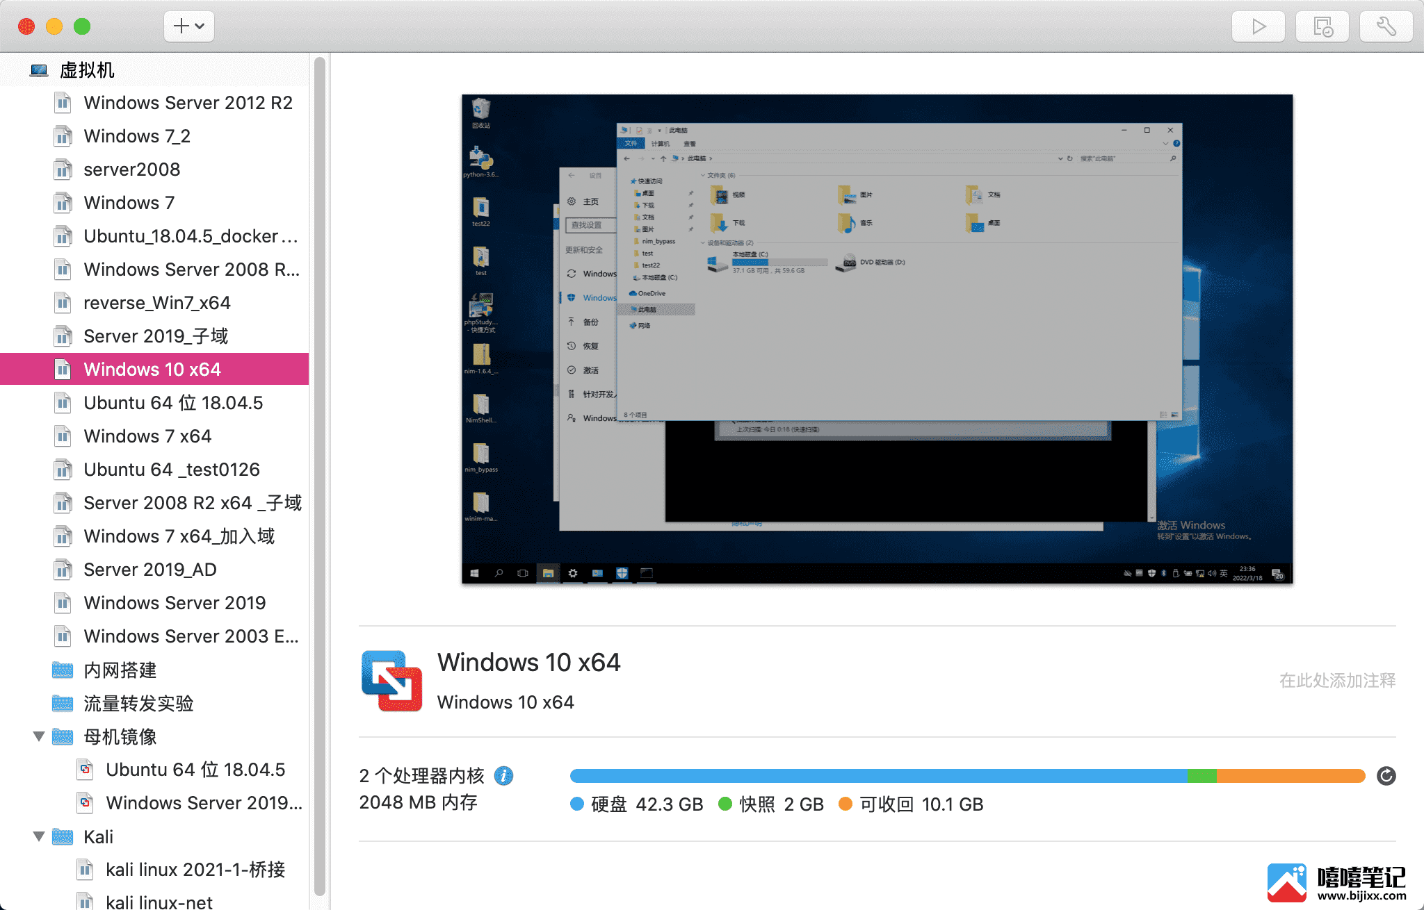Click the 虚拟机 library header icon
The height and width of the screenshot is (910, 1424).
tap(39, 70)
